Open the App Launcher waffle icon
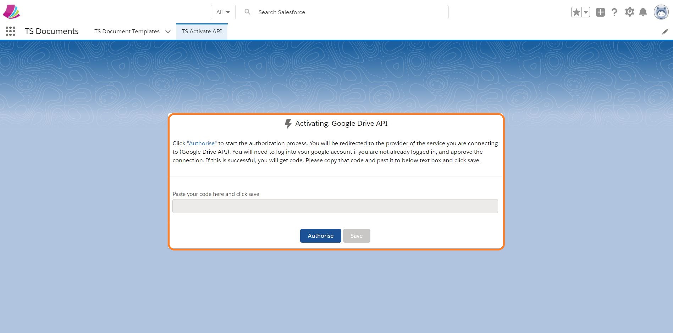 [x=10, y=31]
